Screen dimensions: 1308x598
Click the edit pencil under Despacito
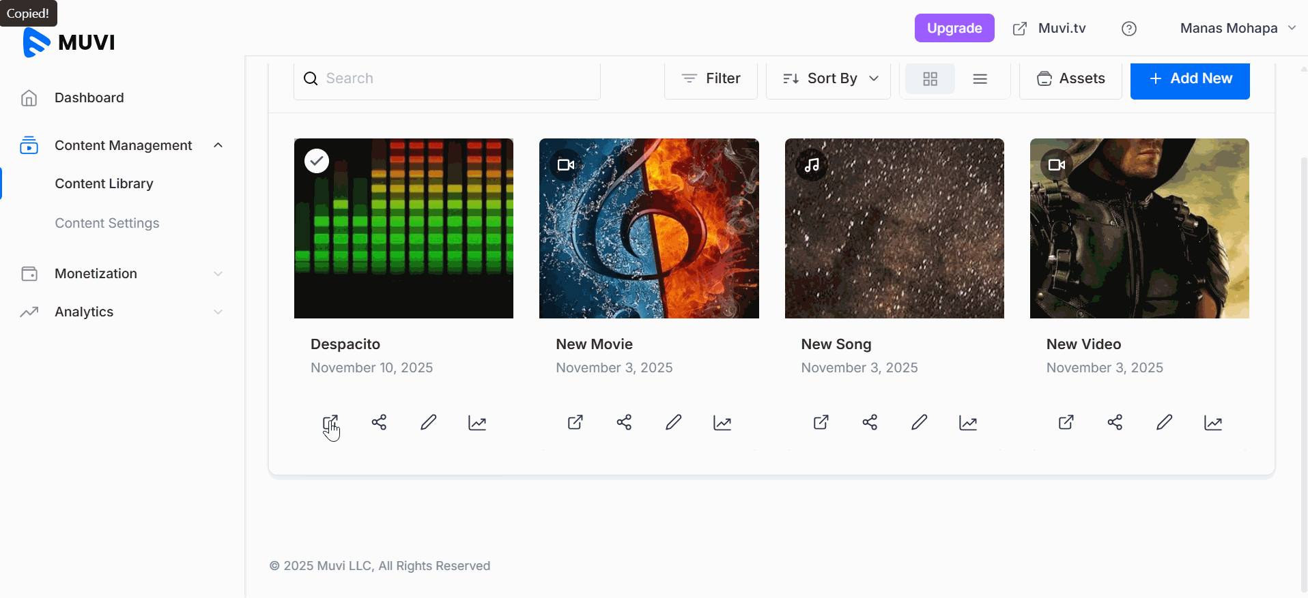[428, 423]
